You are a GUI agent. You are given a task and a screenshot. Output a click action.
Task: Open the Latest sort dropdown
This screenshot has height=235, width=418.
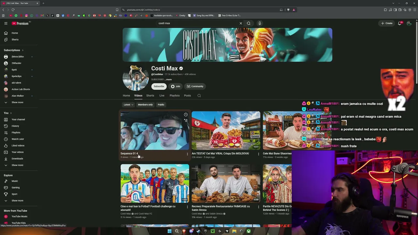click(128, 105)
